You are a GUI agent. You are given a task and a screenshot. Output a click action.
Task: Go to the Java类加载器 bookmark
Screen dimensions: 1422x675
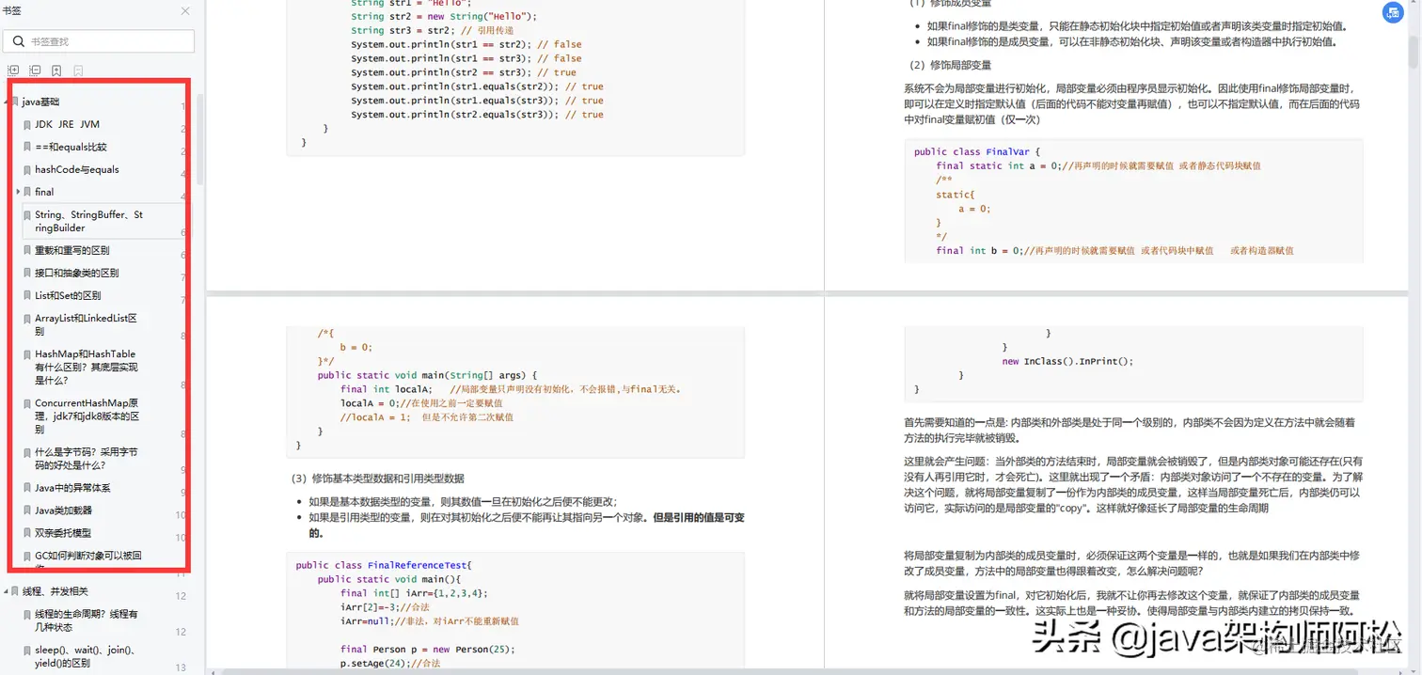[64, 510]
